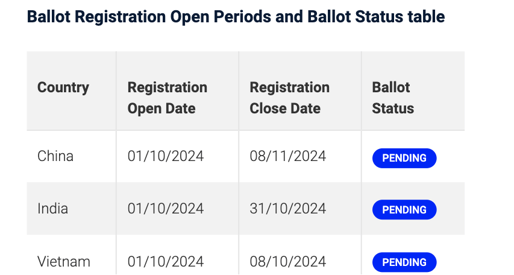Click Vietnam's close date 08/10/2024

(288, 262)
